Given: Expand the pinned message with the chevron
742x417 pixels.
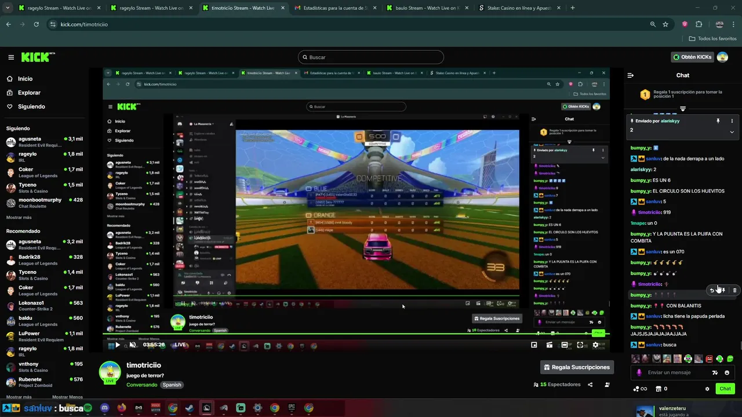Looking at the screenshot, I should (732, 131).
